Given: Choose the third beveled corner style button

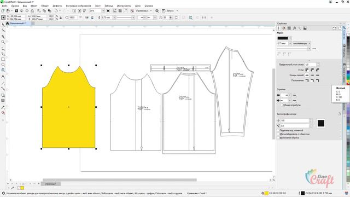Looking at the screenshot, I should pyautogui.click(x=317, y=70).
